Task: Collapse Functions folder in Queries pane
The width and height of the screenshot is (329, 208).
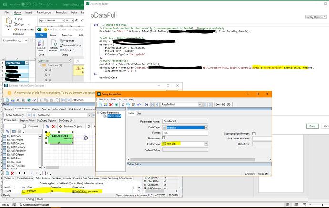Action: [41, 65]
